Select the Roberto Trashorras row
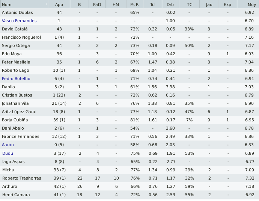259x201 pixels. pyautogui.click(x=129, y=178)
